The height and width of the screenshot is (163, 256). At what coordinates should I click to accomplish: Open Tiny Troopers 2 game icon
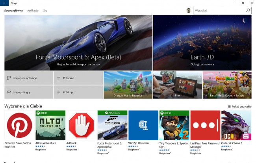click(174, 125)
